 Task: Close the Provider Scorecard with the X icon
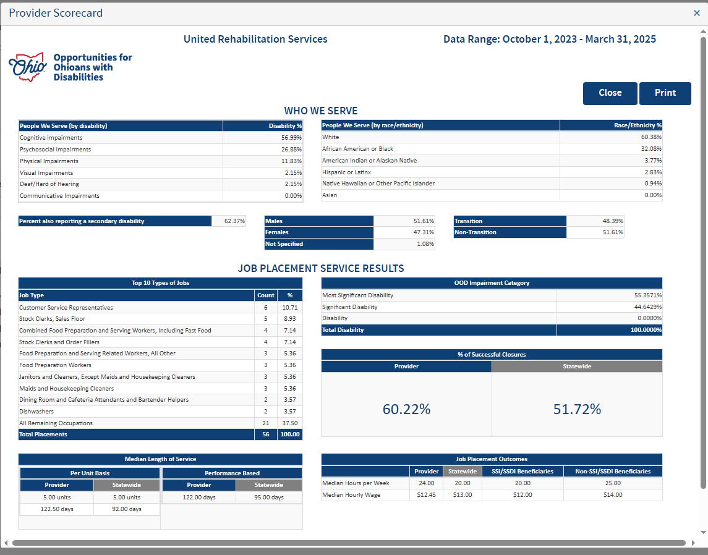click(x=697, y=12)
